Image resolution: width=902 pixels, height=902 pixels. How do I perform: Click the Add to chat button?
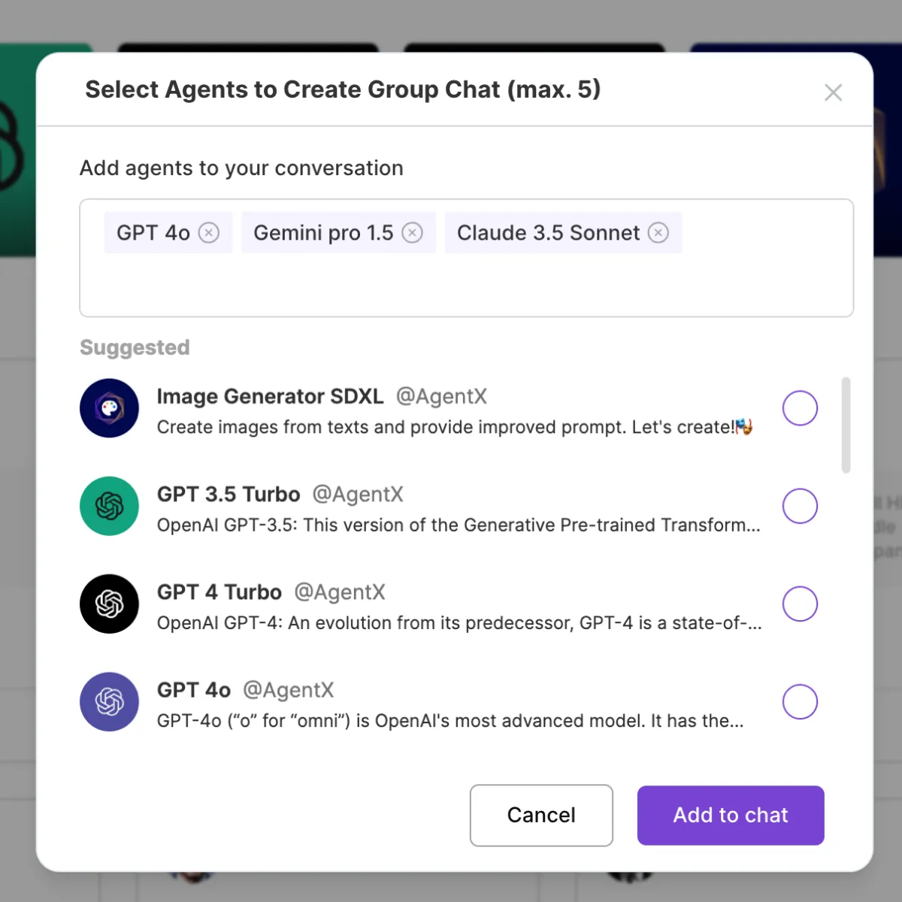point(731,816)
